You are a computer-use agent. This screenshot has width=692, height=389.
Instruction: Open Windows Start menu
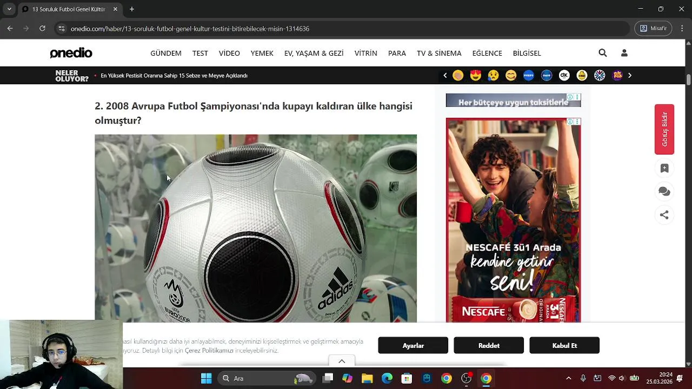206,378
